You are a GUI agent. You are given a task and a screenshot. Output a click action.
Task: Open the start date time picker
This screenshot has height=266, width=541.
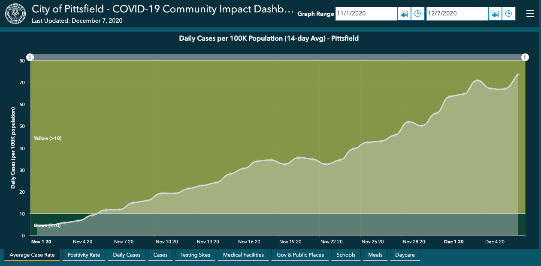(417, 14)
